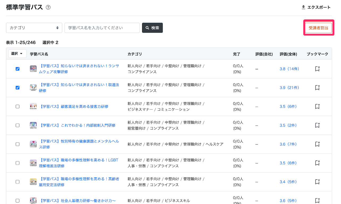Open the カテゴリ dropdown filter
This screenshot has height=204, width=341.
34,28
